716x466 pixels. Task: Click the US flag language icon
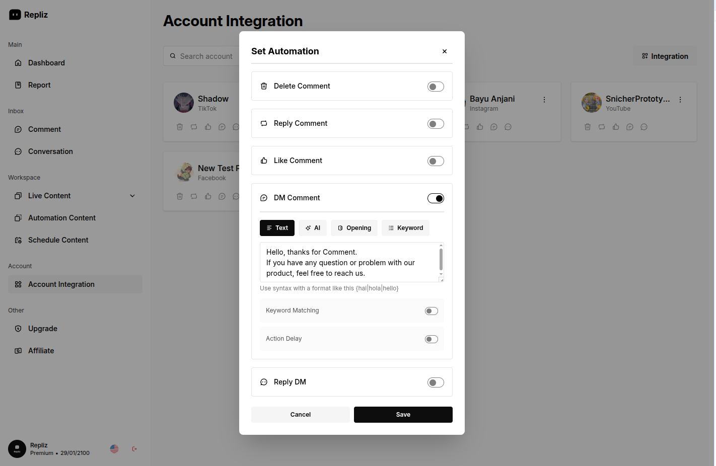click(114, 449)
